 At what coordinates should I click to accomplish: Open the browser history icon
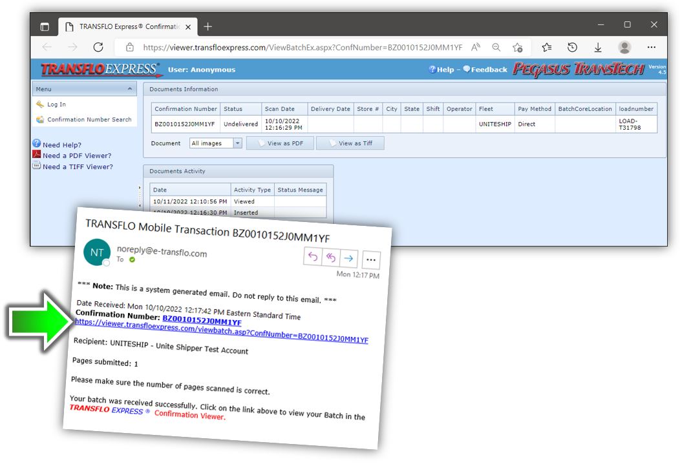tap(572, 47)
